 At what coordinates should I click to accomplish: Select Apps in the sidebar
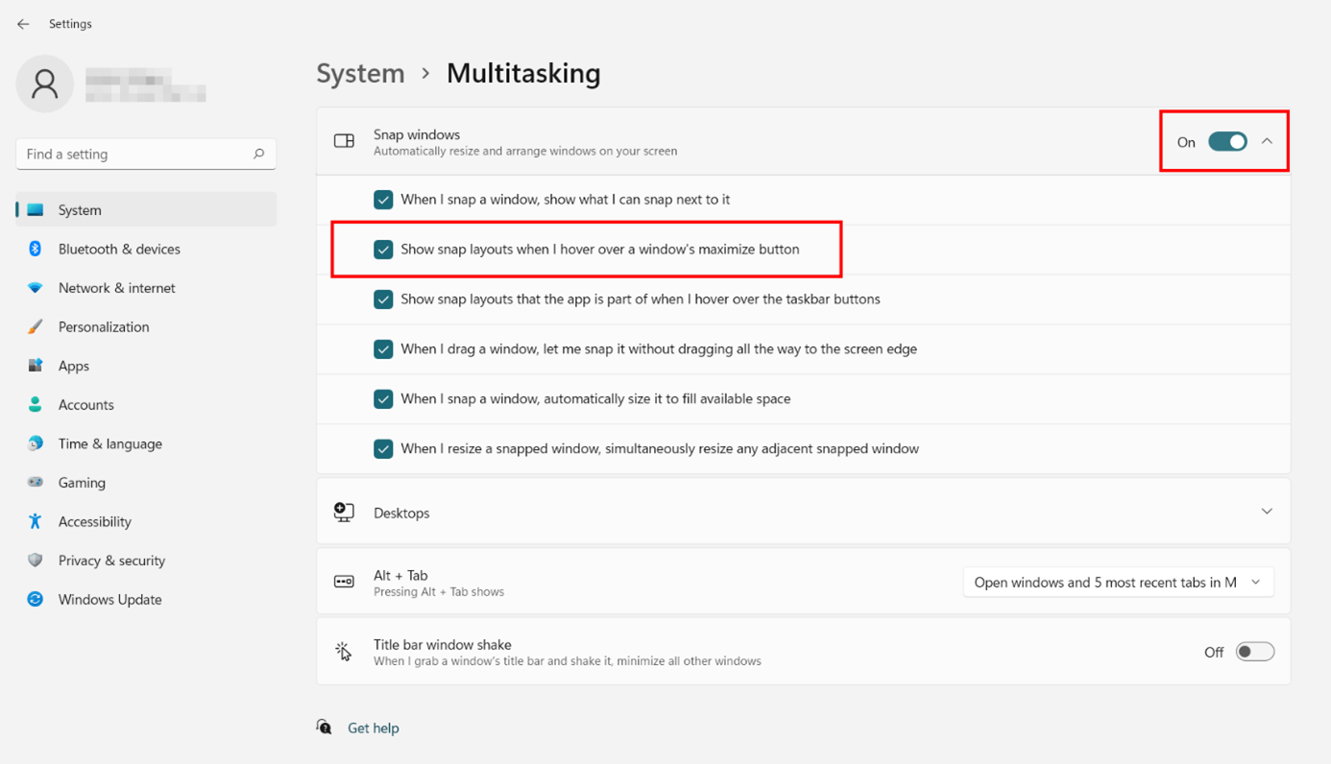pyautogui.click(x=146, y=366)
